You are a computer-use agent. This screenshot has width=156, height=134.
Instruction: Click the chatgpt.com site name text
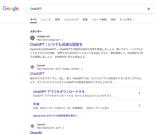[43, 36]
